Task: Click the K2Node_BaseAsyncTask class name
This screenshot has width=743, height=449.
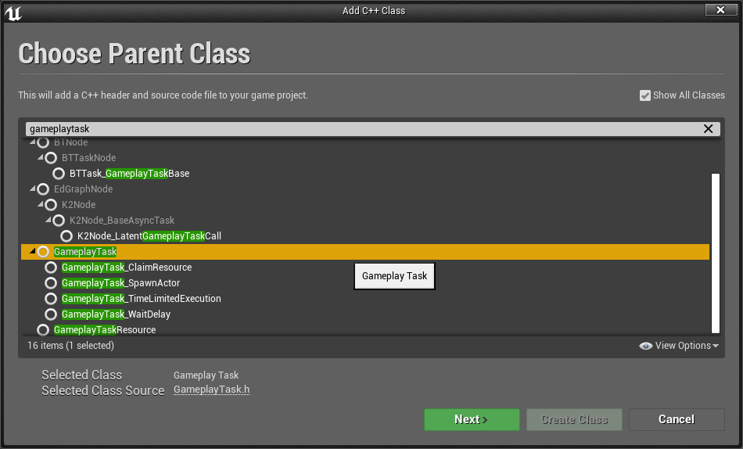Action: coord(122,221)
